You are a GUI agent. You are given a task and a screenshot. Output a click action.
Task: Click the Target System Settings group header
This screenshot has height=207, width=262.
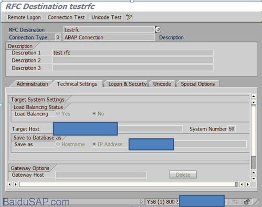click(38, 100)
